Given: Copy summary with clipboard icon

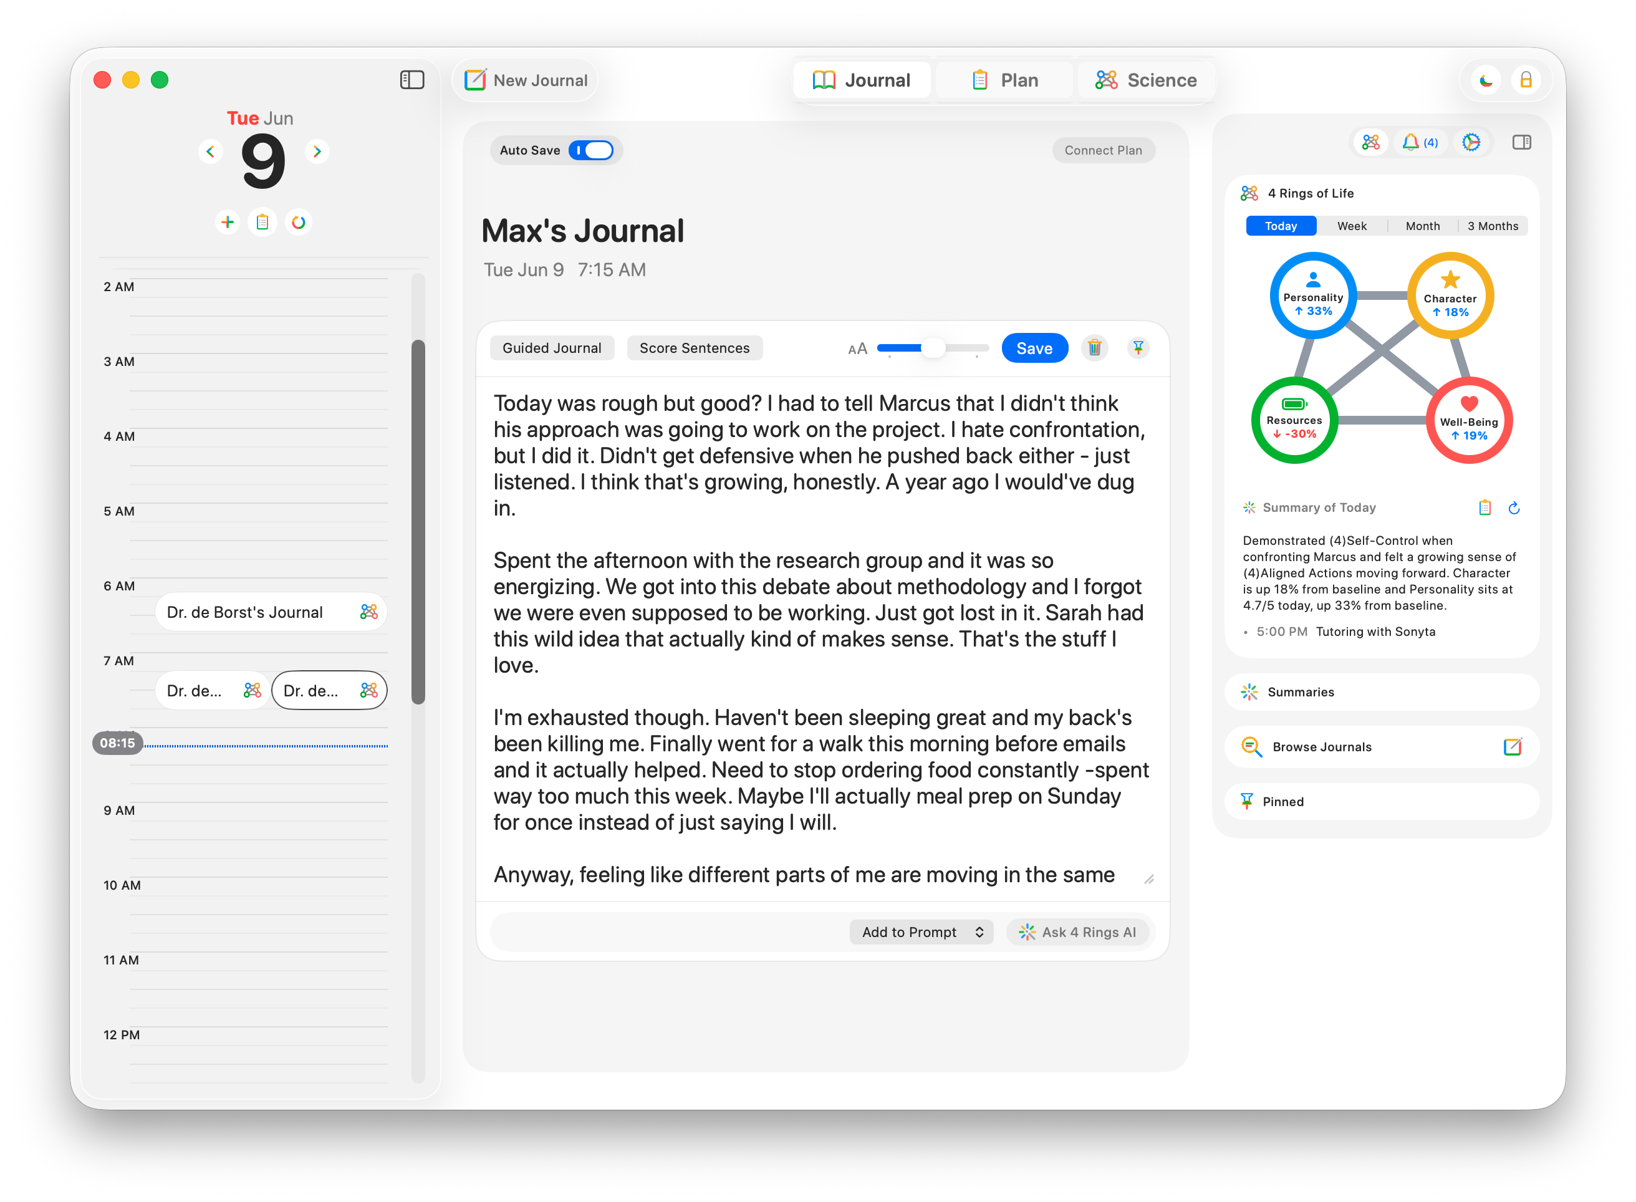Looking at the screenshot, I should pyautogui.click(x=1484, y=507).
